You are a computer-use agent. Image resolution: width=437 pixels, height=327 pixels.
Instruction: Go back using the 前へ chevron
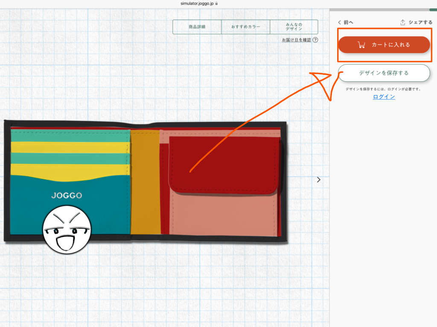340,22
